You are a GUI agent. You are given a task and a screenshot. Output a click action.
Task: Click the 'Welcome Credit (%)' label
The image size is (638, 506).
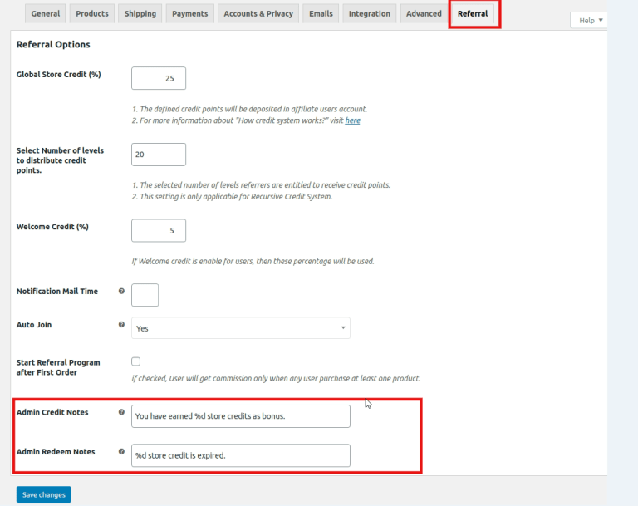[x=52, y=227]
